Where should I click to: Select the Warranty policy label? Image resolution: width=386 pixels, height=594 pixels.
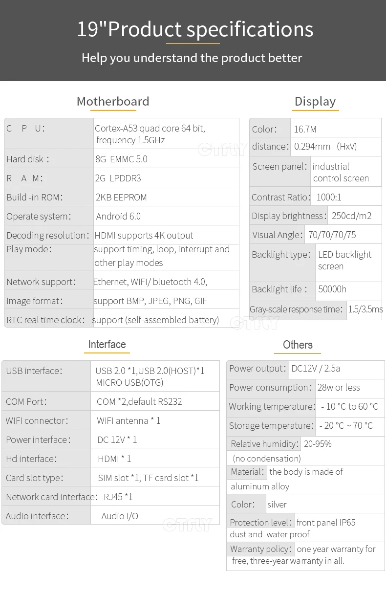point(260,549)
